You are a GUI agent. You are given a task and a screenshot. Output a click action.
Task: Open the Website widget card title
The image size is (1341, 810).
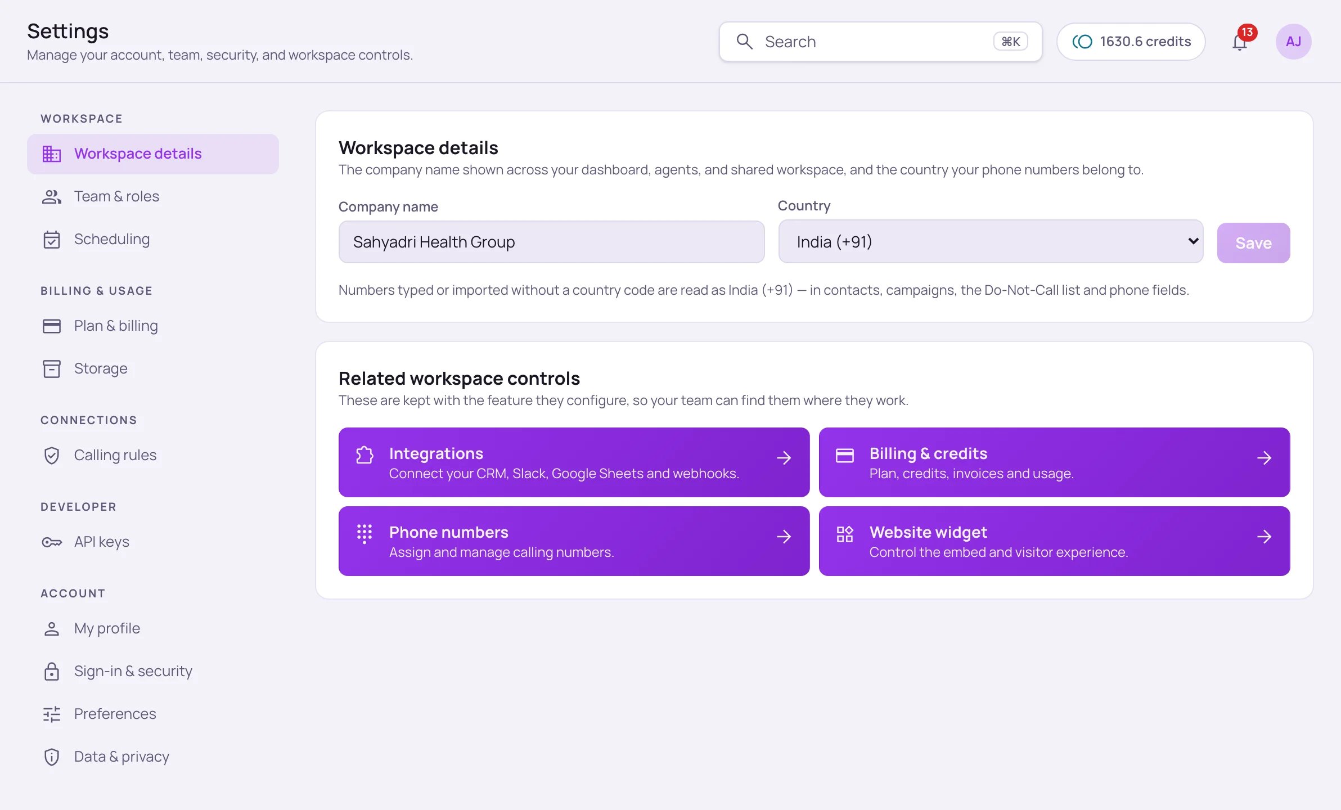928,532
